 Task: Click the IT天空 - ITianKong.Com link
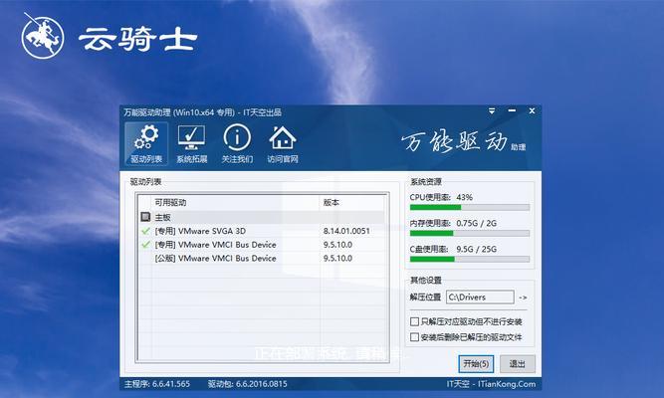pos(491,384)
